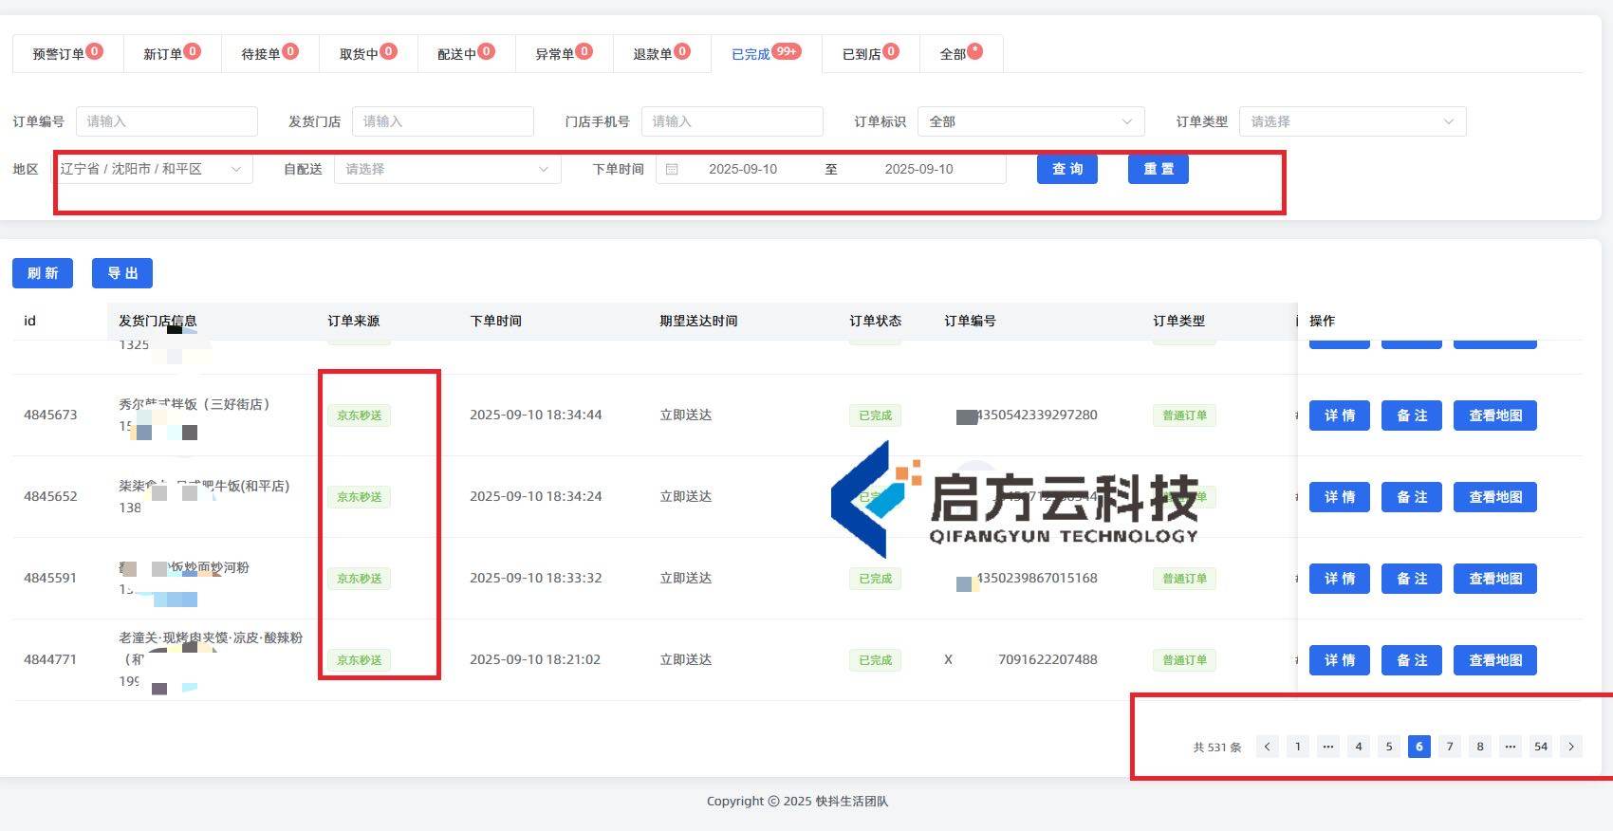The width and height of the screenshot is (1613, 831).
Task: Open 详情 for order 4845673
Action: 1340,415
